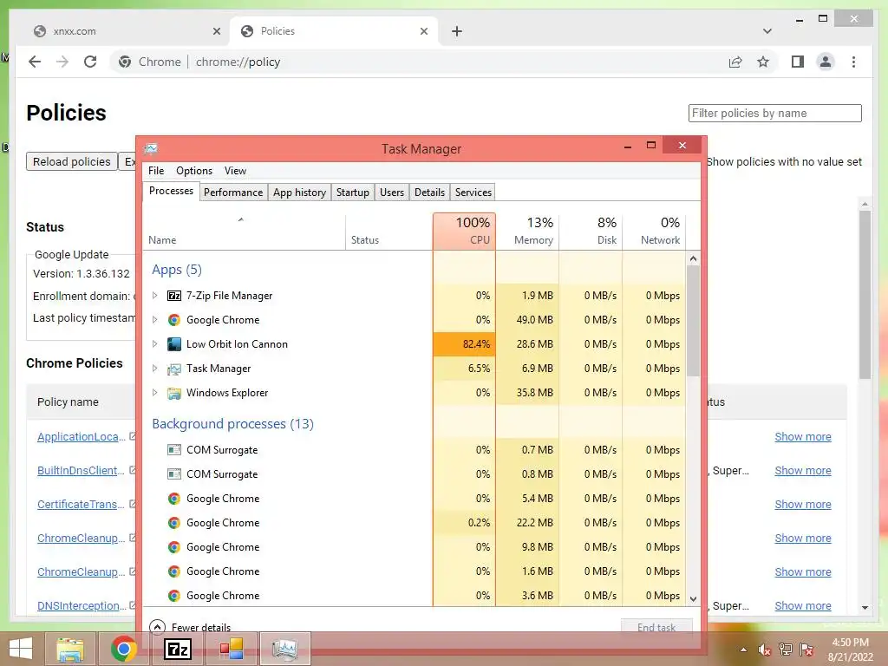Expand Windows Explorer process group

tap(154, 393)
